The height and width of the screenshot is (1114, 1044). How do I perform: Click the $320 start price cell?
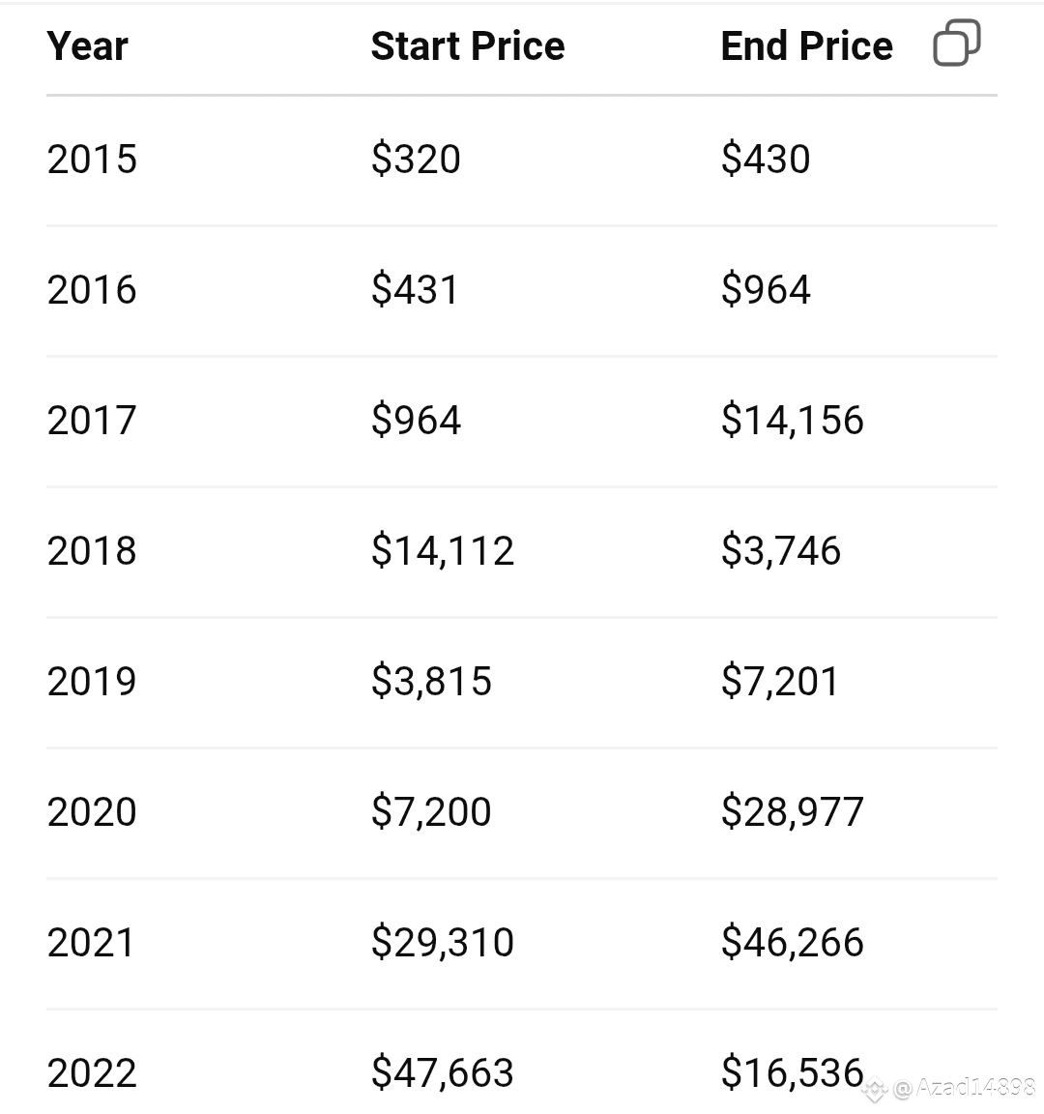(x=416, y=159)
